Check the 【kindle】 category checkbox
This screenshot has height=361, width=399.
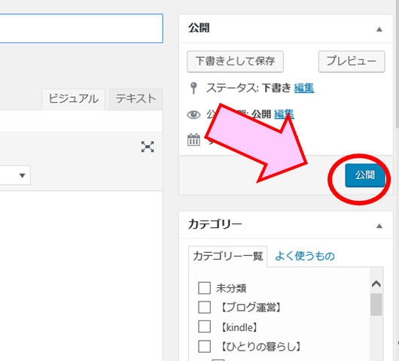coord(204,326)
